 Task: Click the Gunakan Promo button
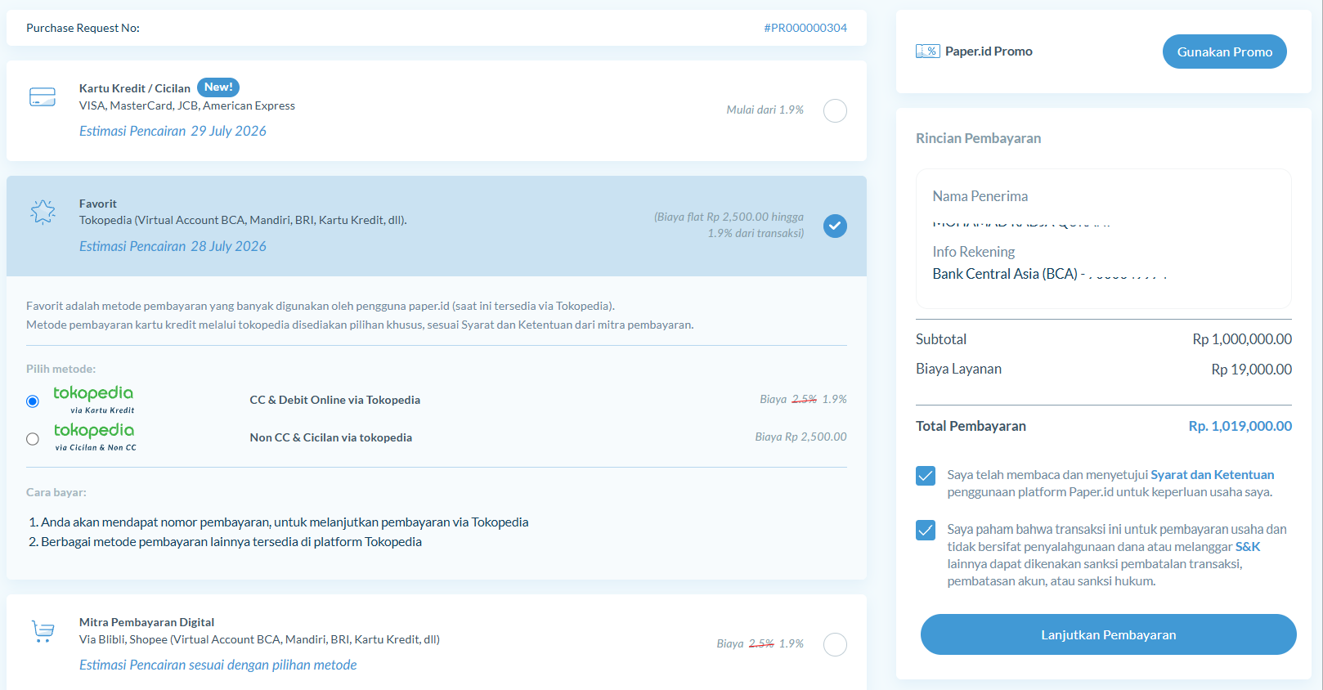[1225, 52]
